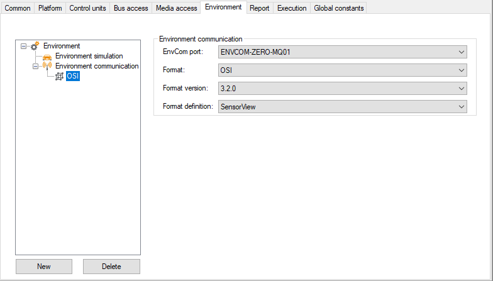
Task: Switch to the Platform tab
Action: pyautogui.click(x=50, y=8)
